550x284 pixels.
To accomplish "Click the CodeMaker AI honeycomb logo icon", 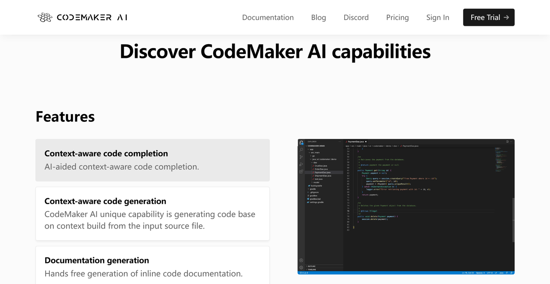I will point(45,17).
